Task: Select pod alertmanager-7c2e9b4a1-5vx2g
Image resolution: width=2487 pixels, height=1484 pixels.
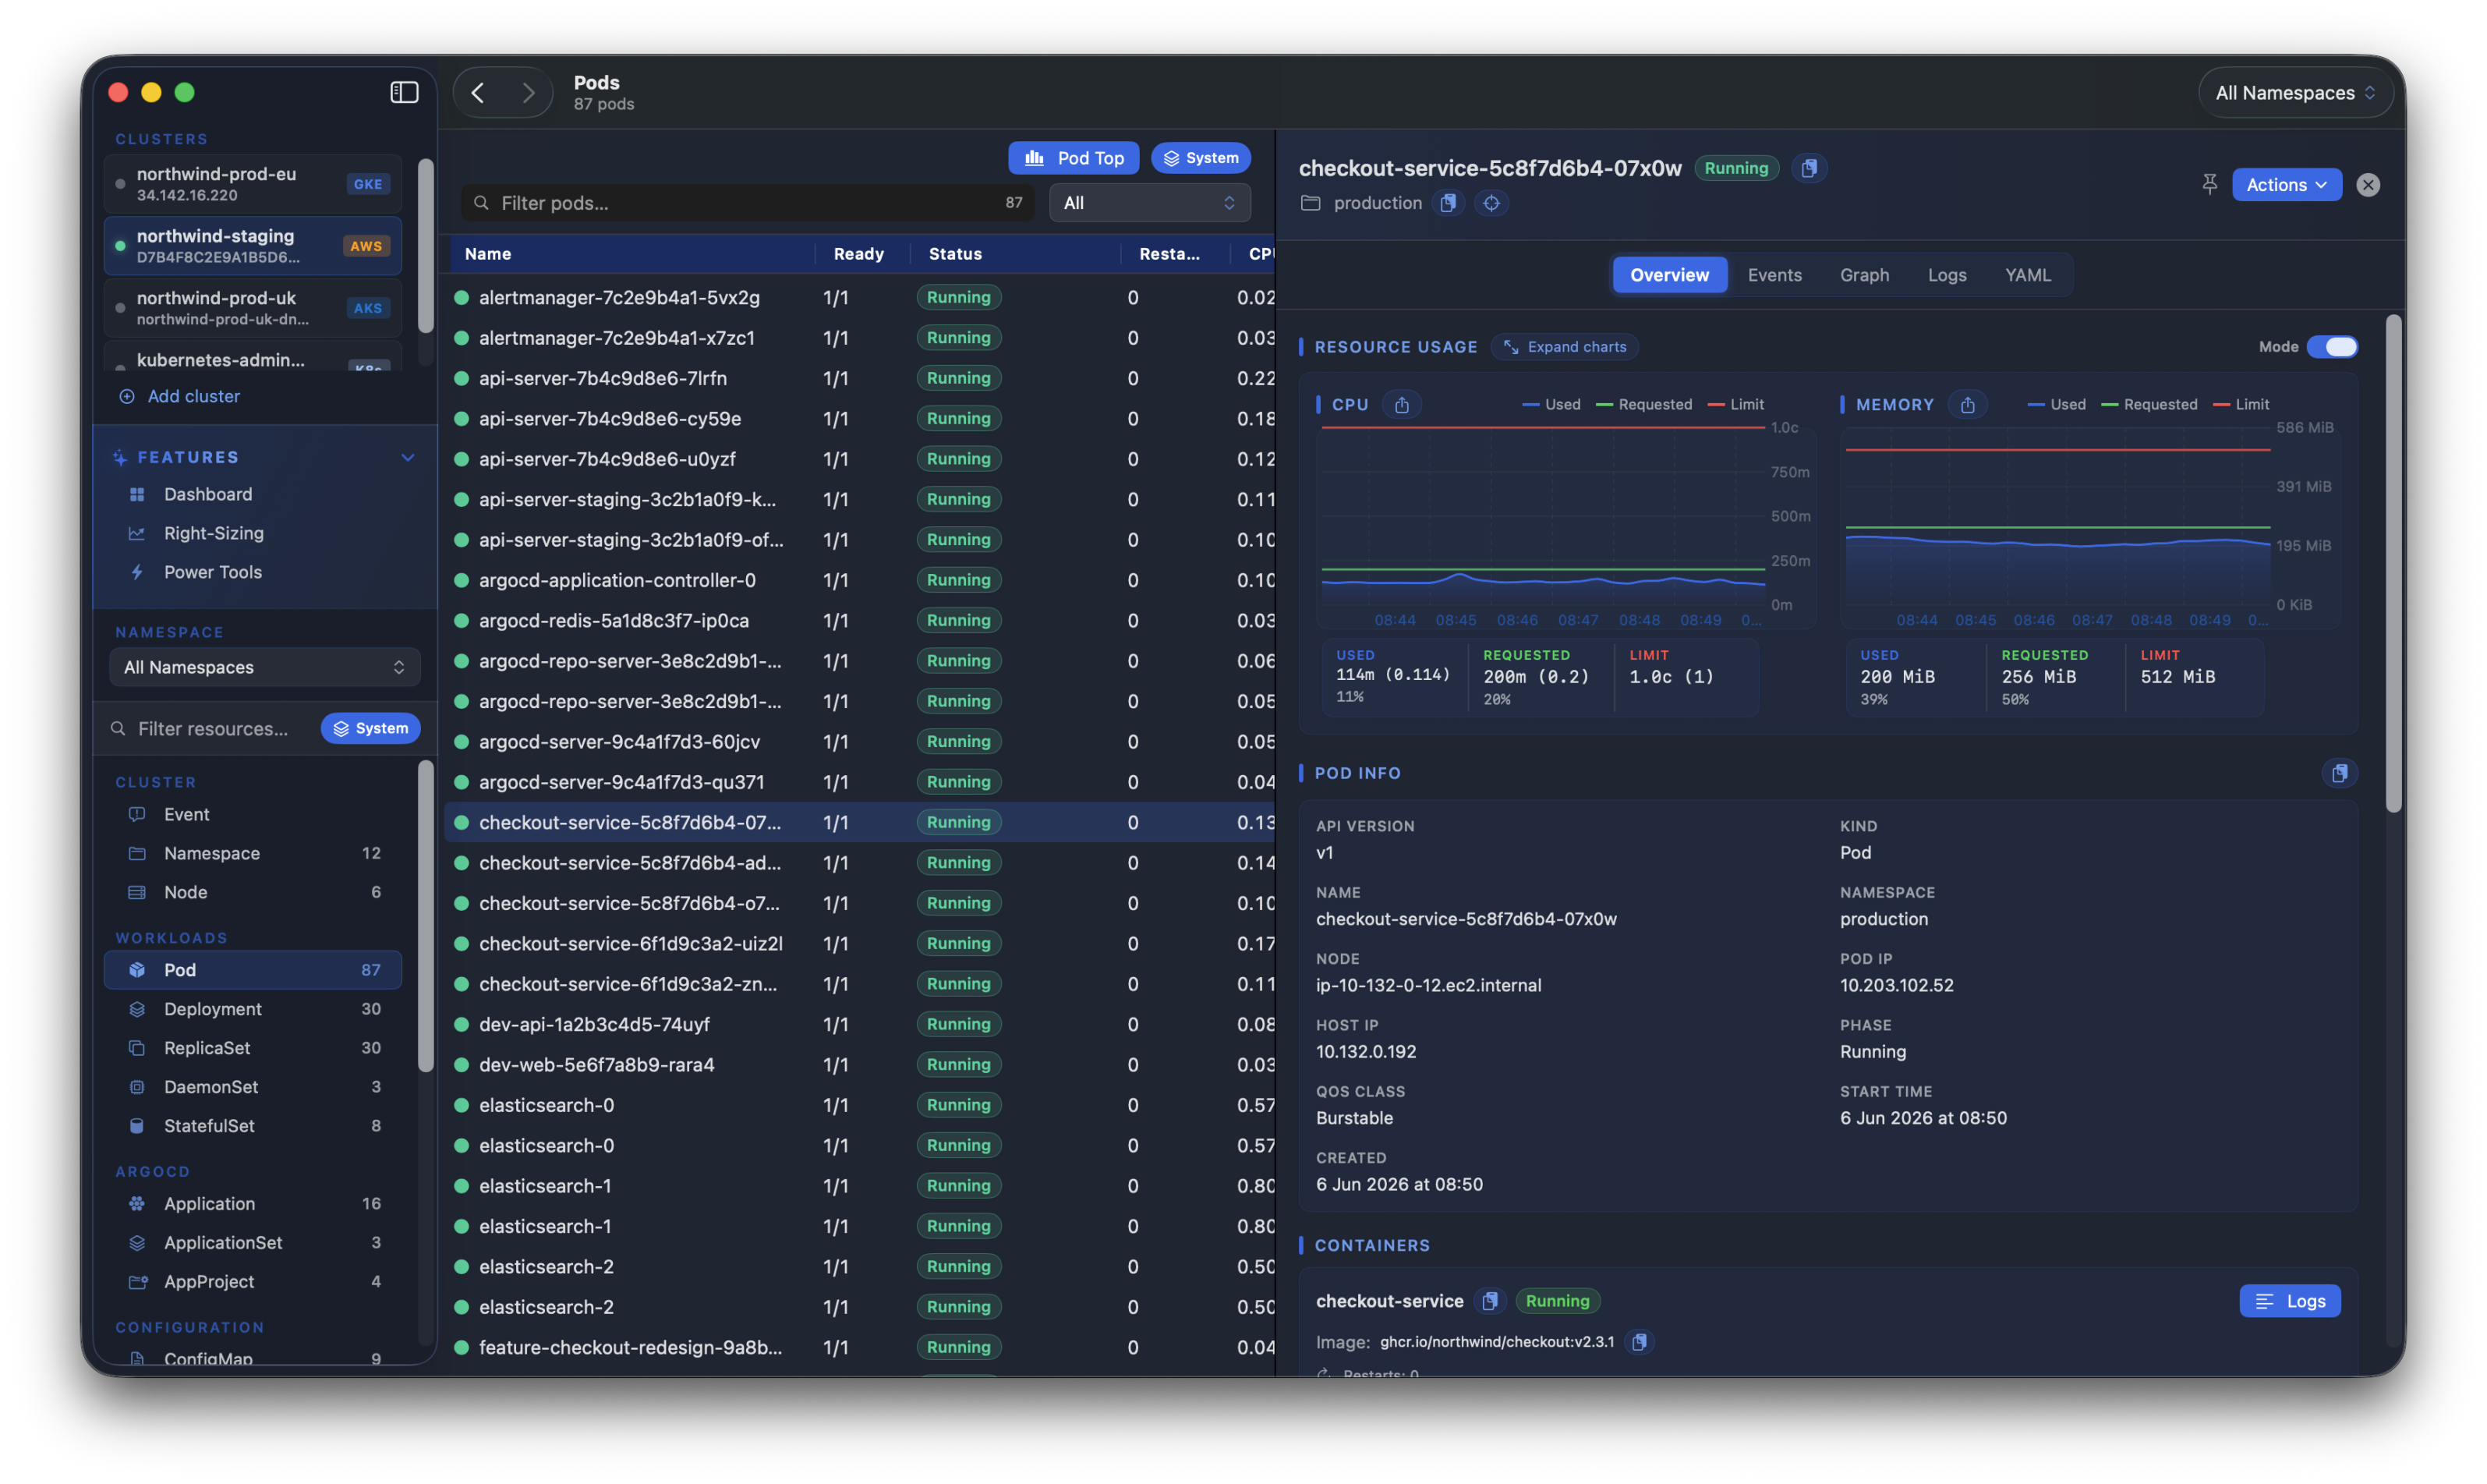Action: [x=858, y=297]
